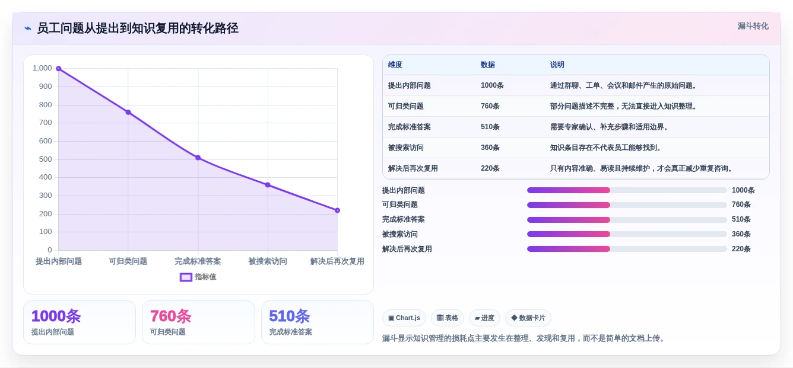Toggle the 指标值 legend swatch
The height and width of the screenshot is (368, 793).
coord(186,277)
